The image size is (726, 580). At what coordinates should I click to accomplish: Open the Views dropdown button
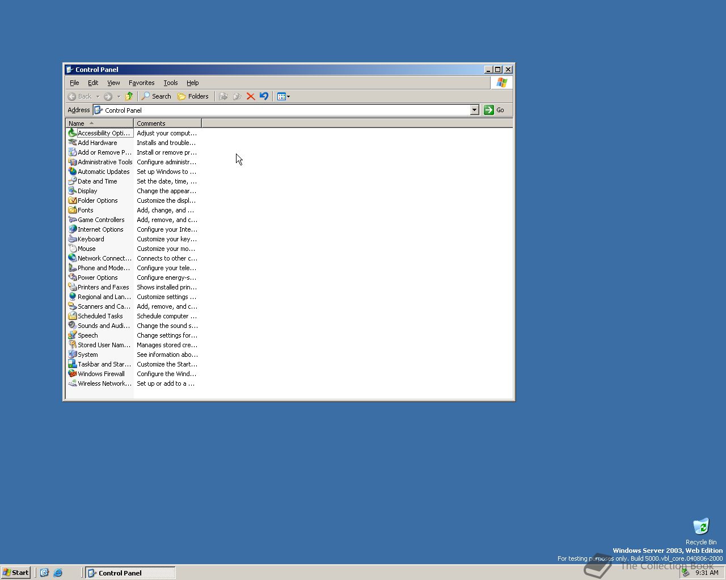(284, 96)
